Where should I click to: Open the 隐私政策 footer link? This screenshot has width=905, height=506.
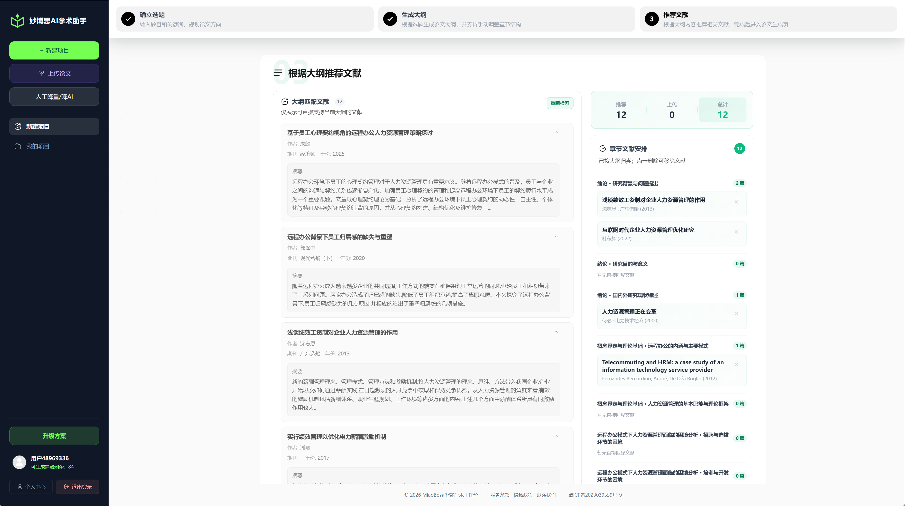(523, 495)
